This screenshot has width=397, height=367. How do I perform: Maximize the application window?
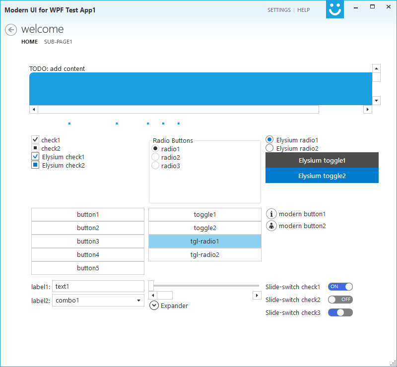[x=372, y=7]
